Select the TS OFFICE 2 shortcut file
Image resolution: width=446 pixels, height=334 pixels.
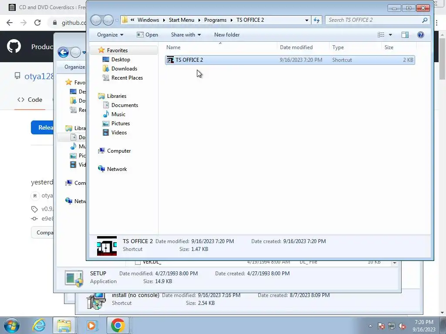click(290, 60)
